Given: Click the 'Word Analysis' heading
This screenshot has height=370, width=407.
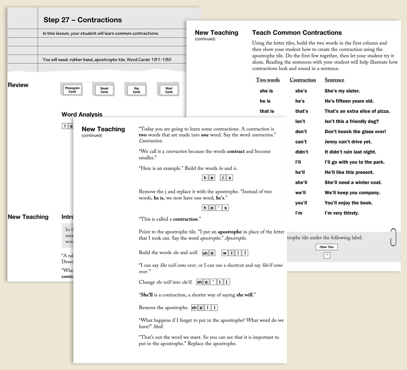Looking at the screenshot, I should [82, 114].
